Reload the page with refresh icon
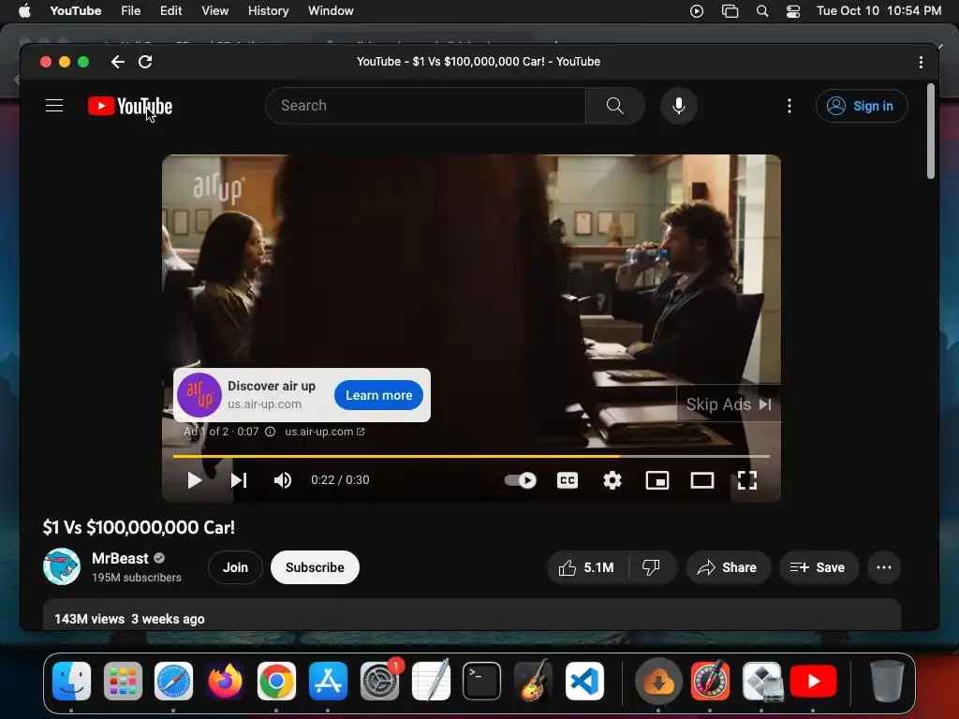 145,62
